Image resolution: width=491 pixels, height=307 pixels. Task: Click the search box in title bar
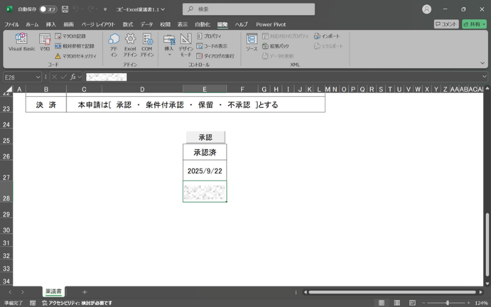(248, 10)
